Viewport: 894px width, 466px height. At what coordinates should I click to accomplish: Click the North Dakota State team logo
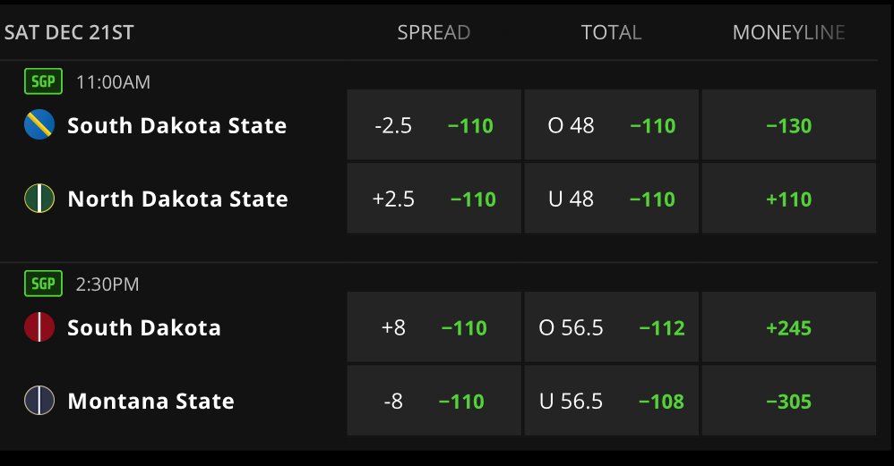39,198
